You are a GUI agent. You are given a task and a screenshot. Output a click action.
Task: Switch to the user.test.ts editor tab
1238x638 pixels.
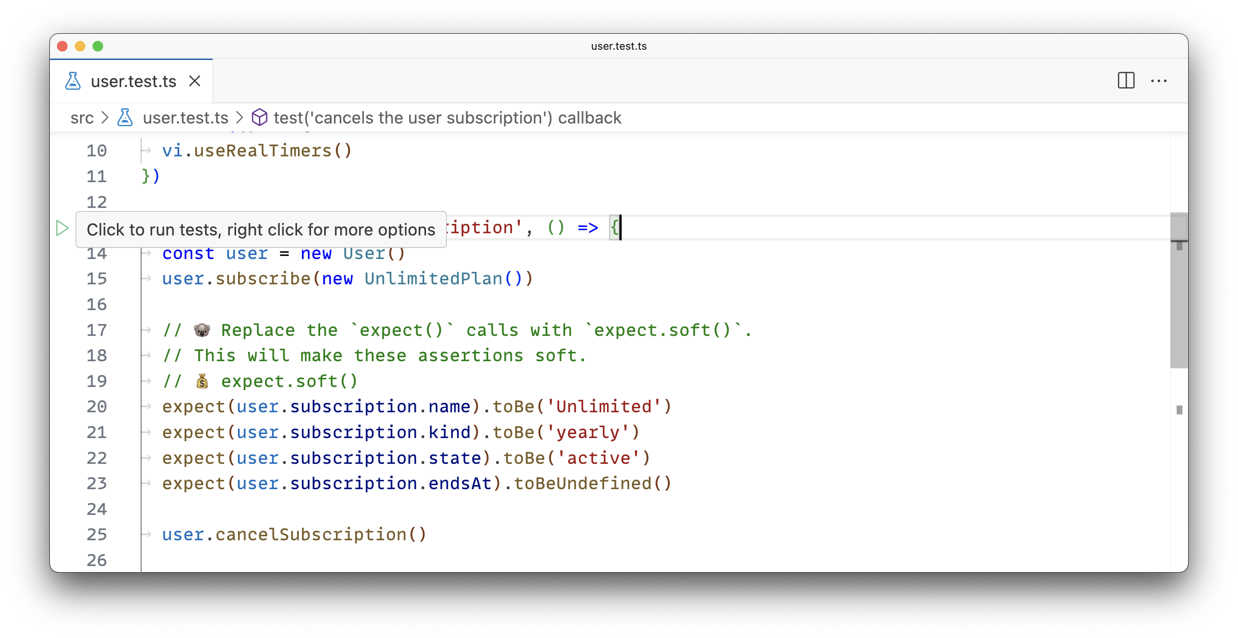pos(133,81)
